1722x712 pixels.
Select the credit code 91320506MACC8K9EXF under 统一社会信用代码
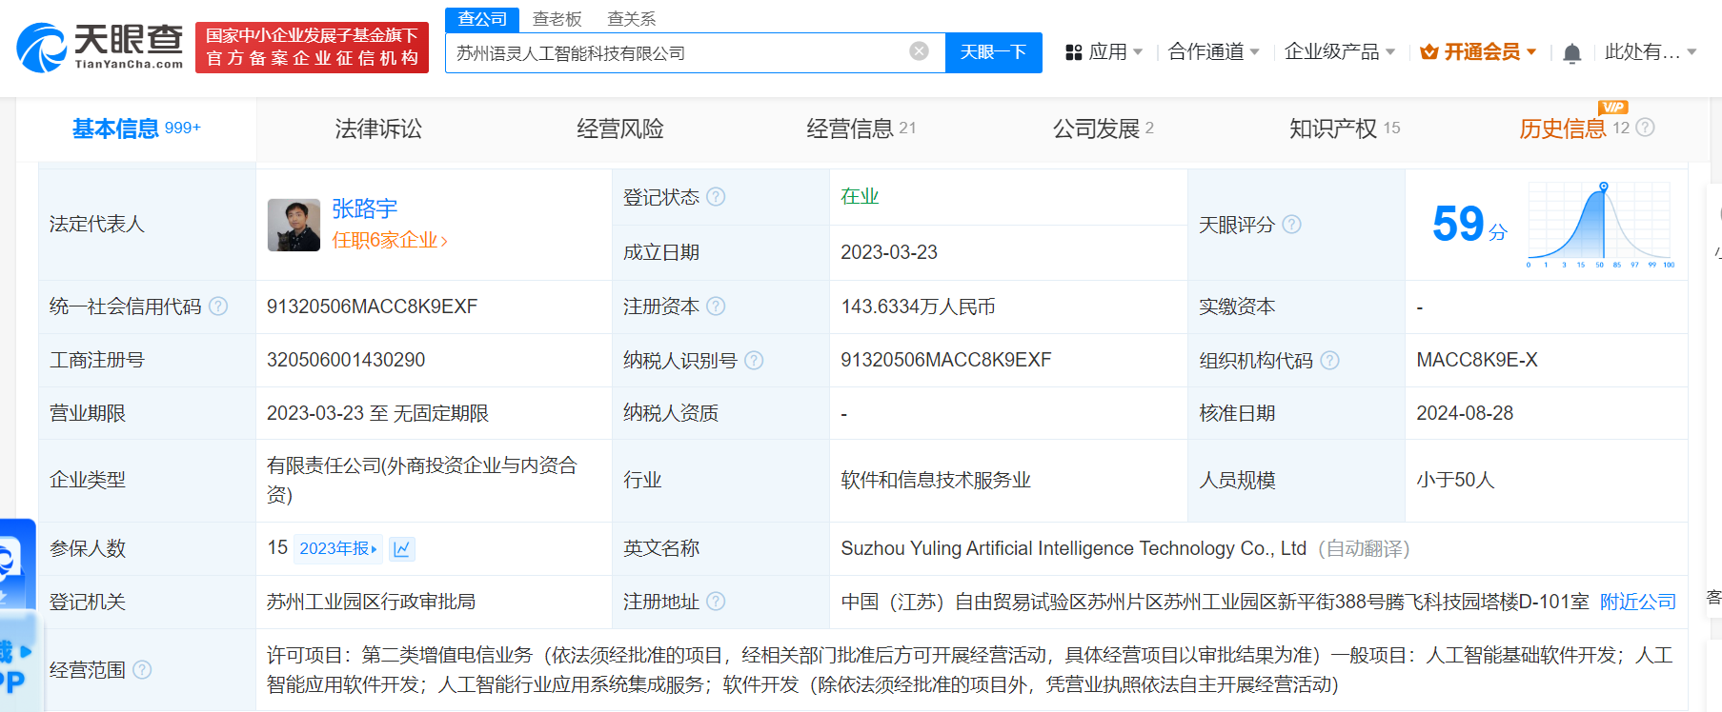(x=372, y=307)
